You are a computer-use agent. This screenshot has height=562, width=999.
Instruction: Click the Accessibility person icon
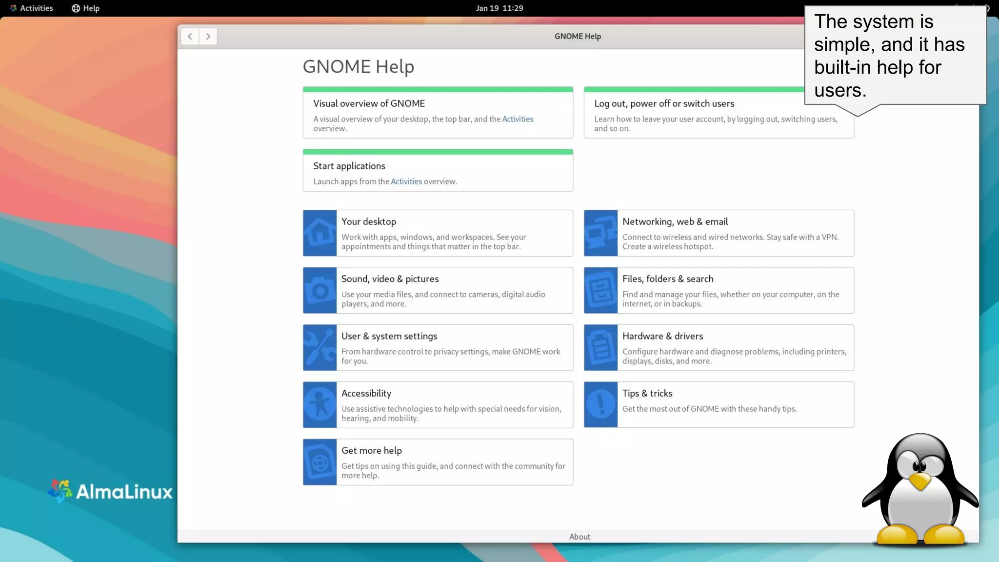tap(320, 405)
